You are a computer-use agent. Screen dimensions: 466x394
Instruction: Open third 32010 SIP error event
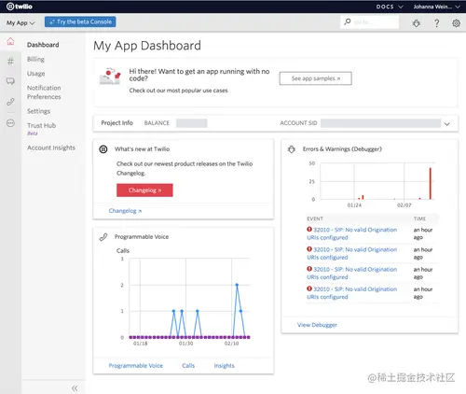pos(352,273)
